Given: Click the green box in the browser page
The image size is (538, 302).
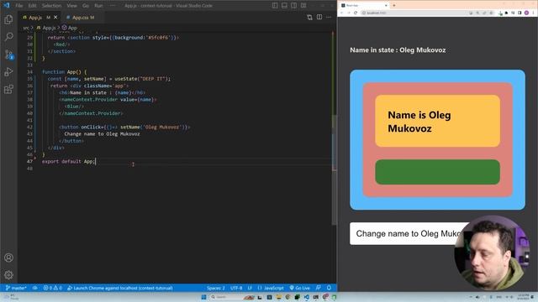Looking at the screenshot, I should point(437,172).
